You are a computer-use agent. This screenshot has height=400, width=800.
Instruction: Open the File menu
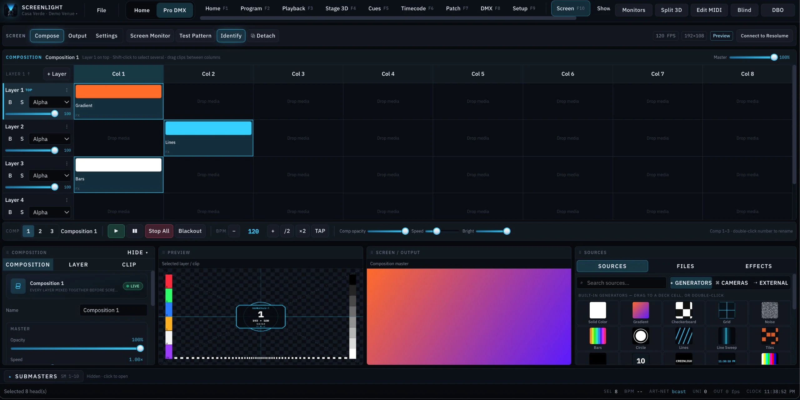click(101, 10)
